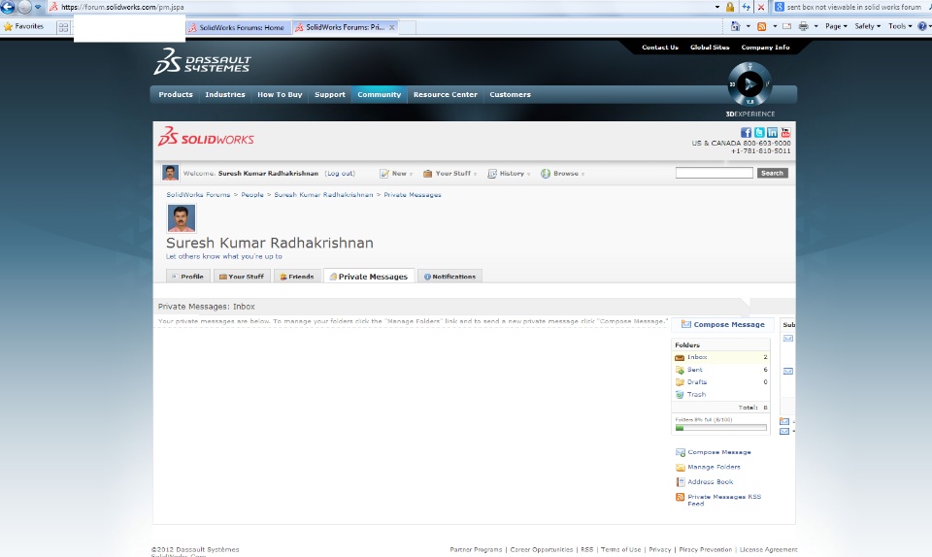Click the Refresh page icon
Screen dimensions: 932x557
click(x=746, y=7)
